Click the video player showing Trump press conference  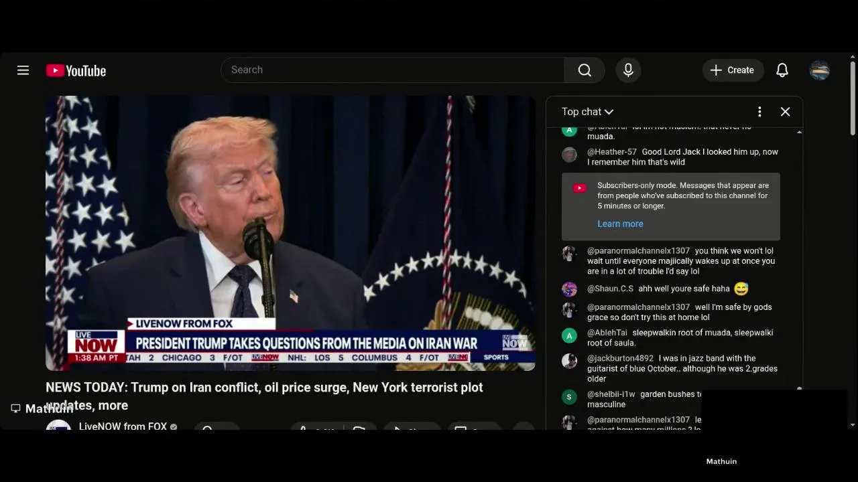(290, 233)
